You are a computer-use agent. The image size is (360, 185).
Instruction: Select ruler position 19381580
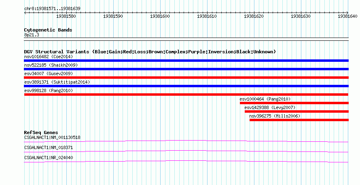(66, 16)
